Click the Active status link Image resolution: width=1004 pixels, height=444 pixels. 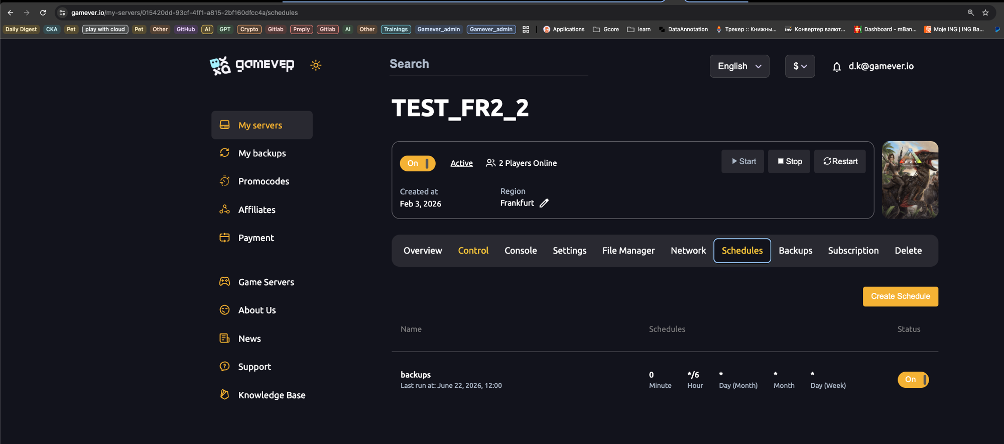[x=461, y=163]
